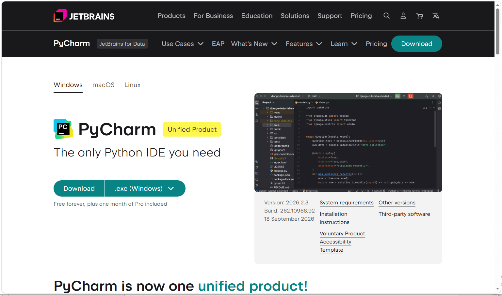Open the .exe (Windows) installer dropdown
502x296 pixels.
(x=145, y=188)
